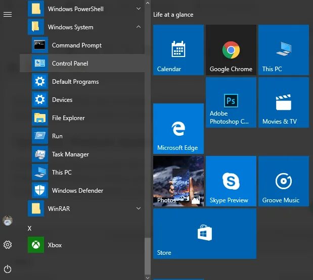Select the Command Prompt text label
This screenshot has height=280, width=313.
77,45
